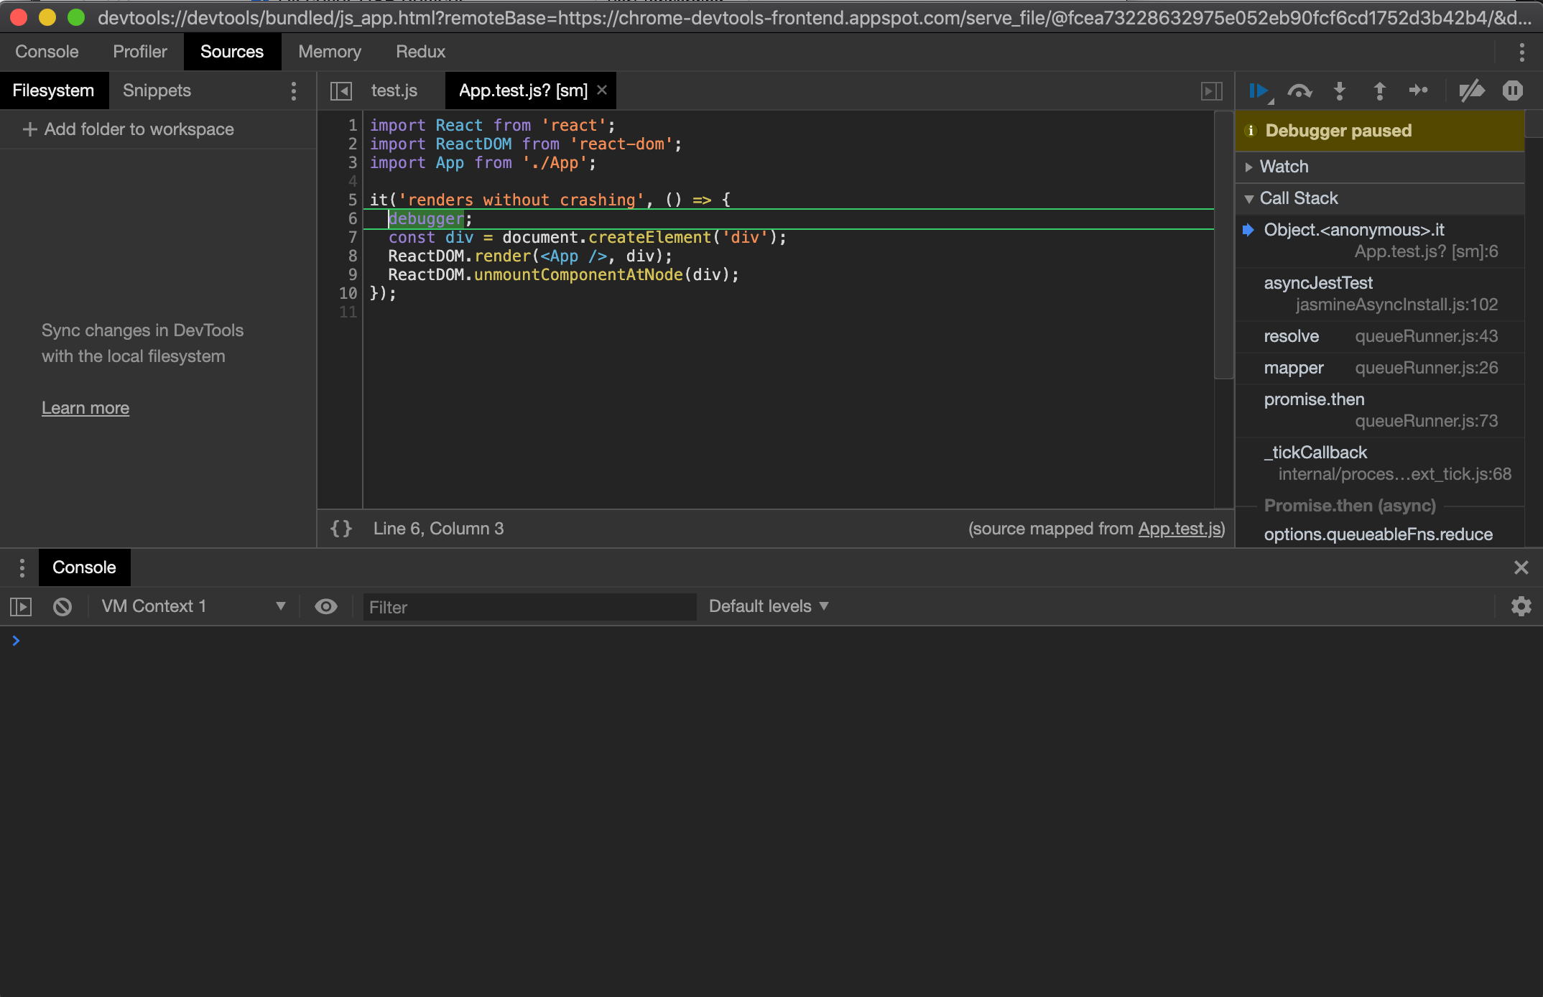Click the Learn more link
1543x997 pixels.
coord(85,407)
